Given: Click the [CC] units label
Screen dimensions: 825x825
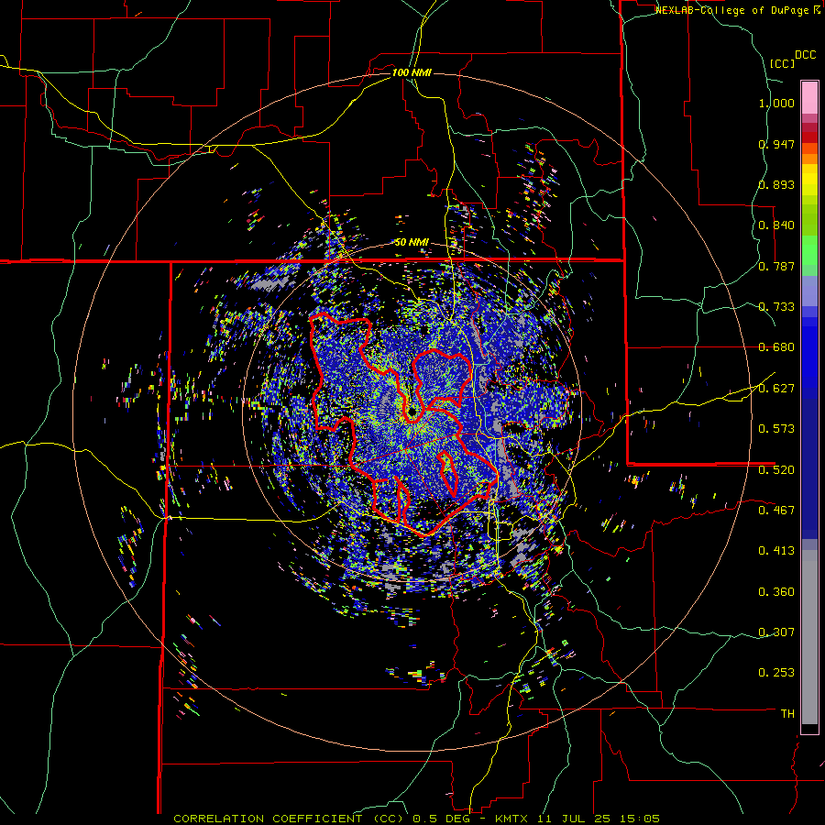Looking at the screenshot, I should click(x=783, y=63).
